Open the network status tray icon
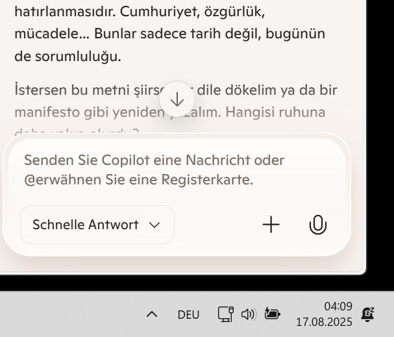The width and height of the screenshot is (394, 337). (x=225, y=314)
